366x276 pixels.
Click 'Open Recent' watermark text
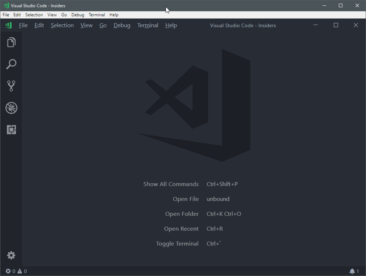coord(181,229)
